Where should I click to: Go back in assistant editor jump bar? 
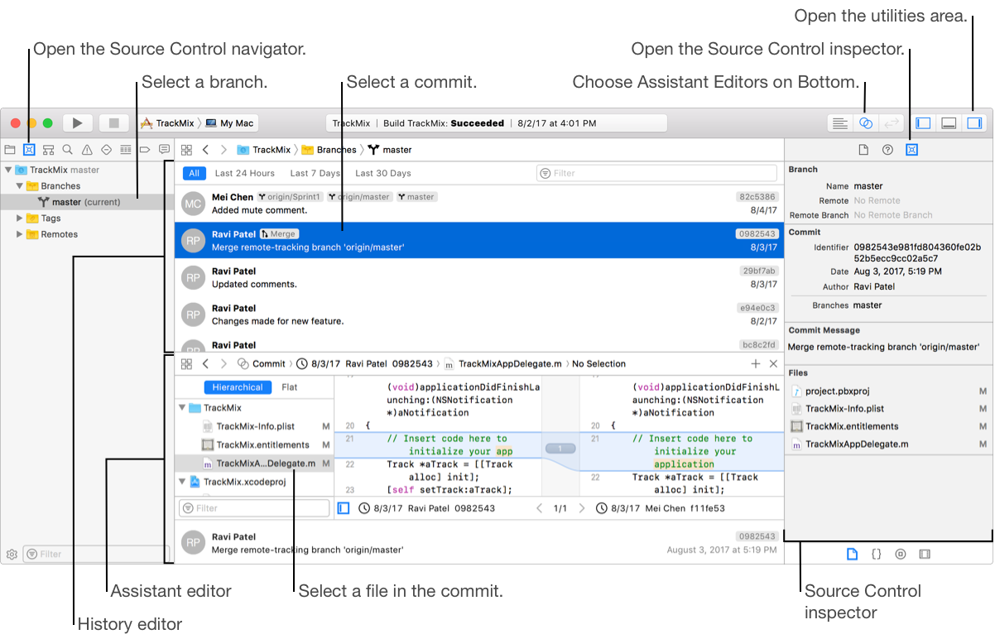coord(205,363)
